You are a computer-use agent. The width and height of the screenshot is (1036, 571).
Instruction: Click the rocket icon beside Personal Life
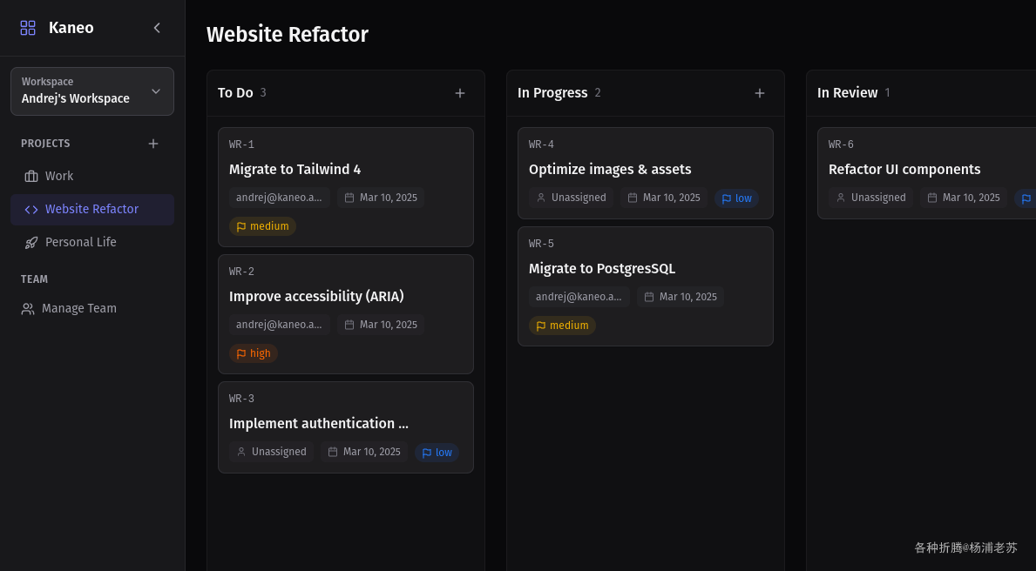tap(31, 243)
